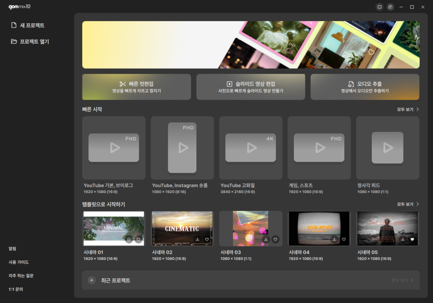Click the 오디오 추출 button
433x303 pixels.
[365, 87]
